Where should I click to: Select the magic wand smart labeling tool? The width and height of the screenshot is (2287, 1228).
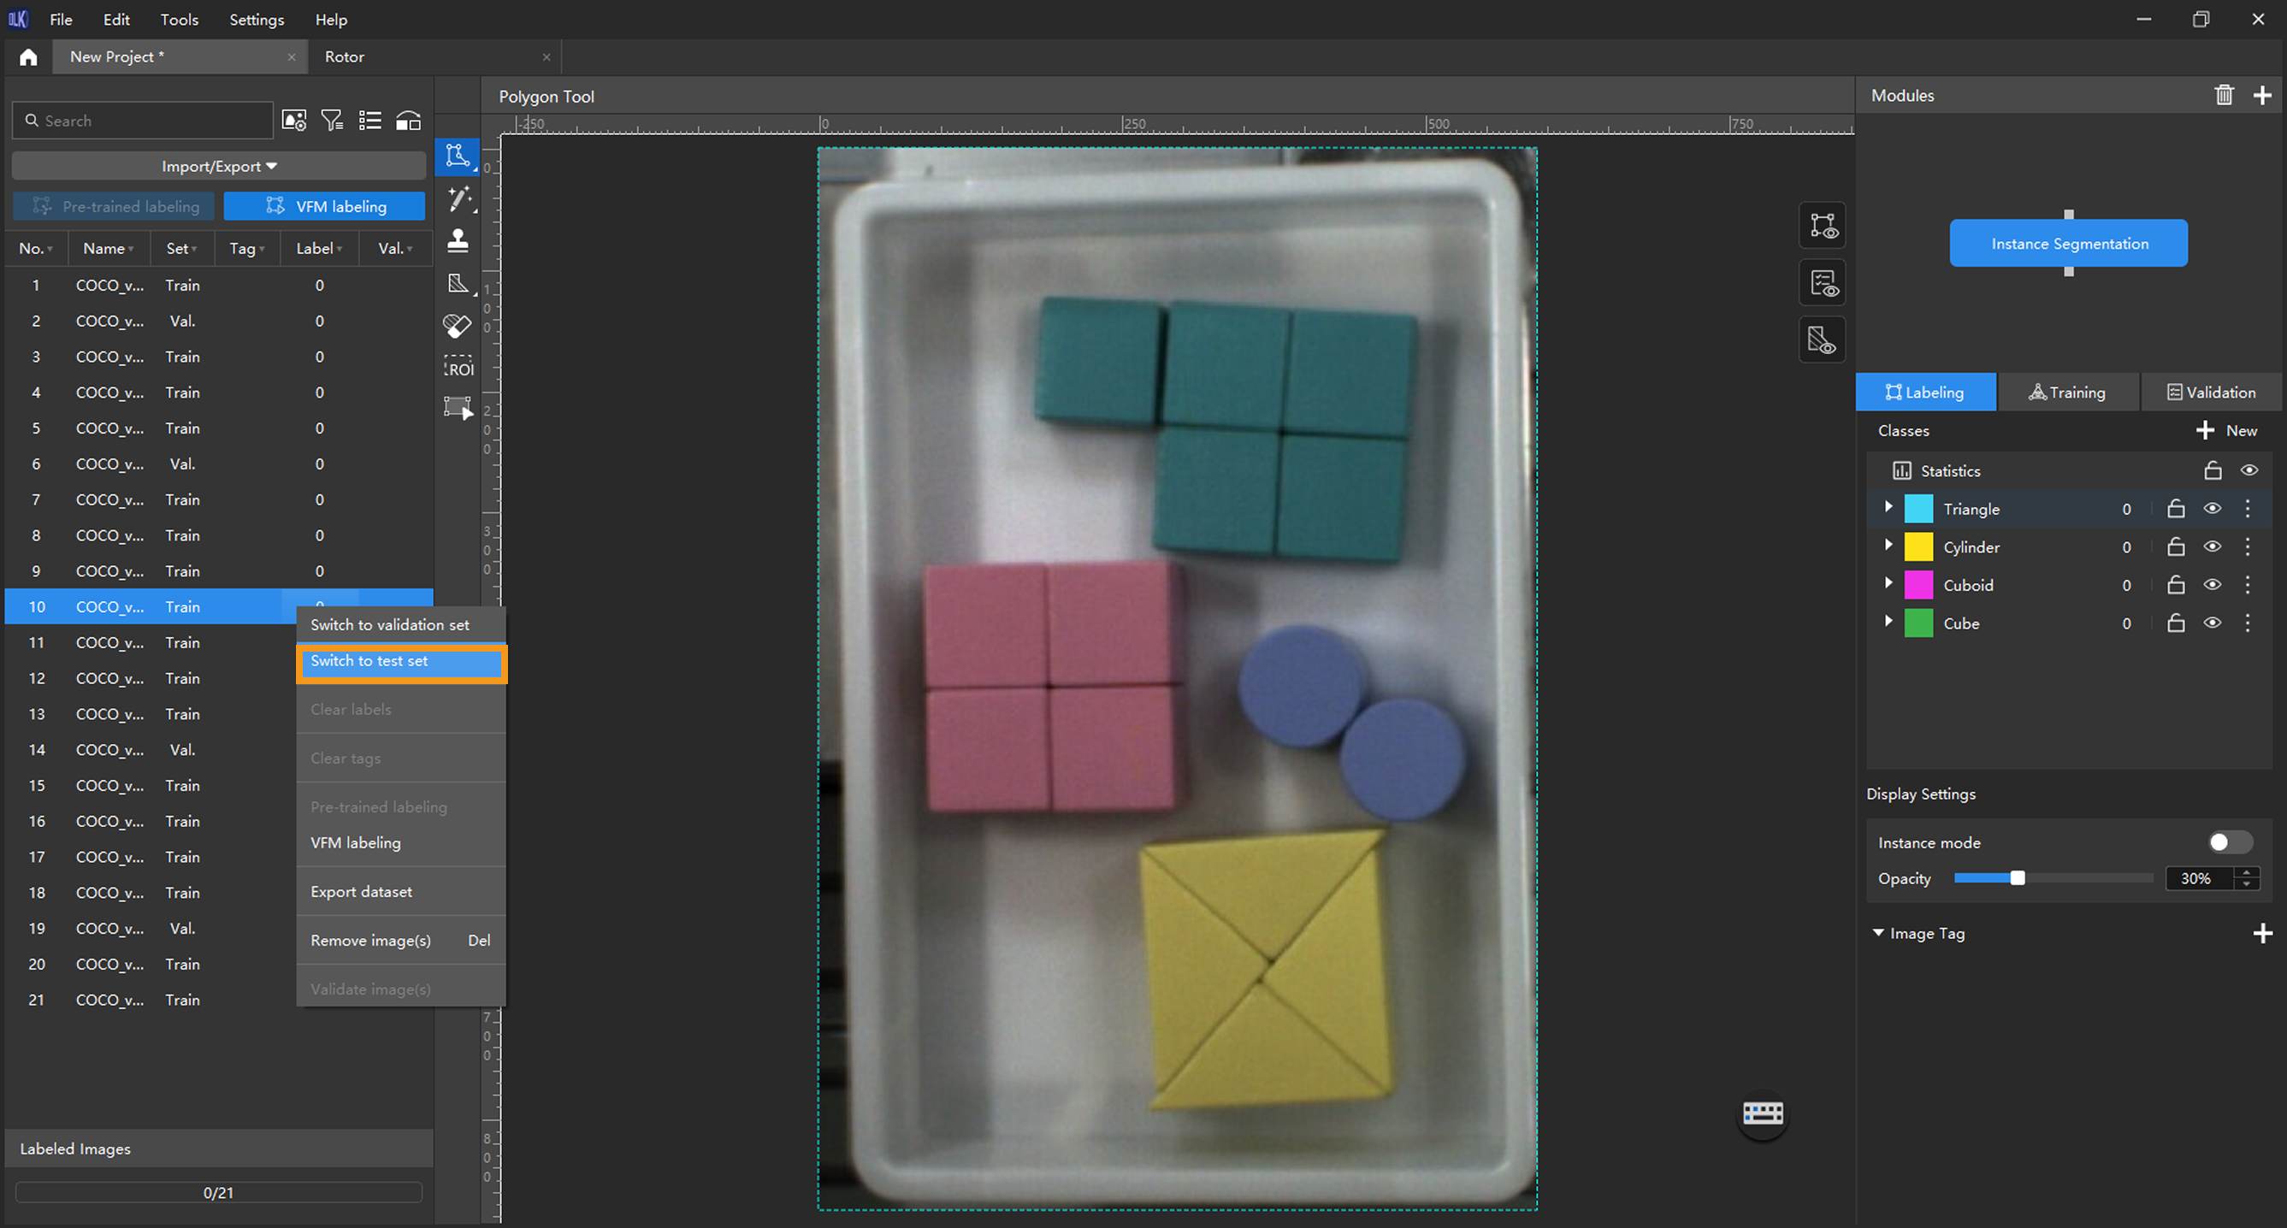pyautogui.click(x=458, y=199)
